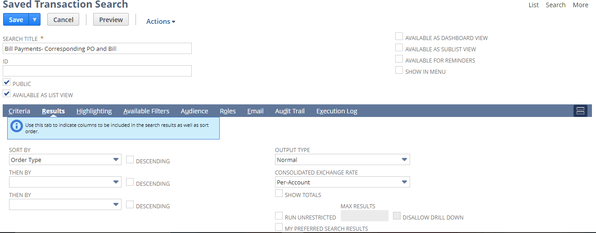
Task: Click the Search Title input field
Action: pos(97,49)
